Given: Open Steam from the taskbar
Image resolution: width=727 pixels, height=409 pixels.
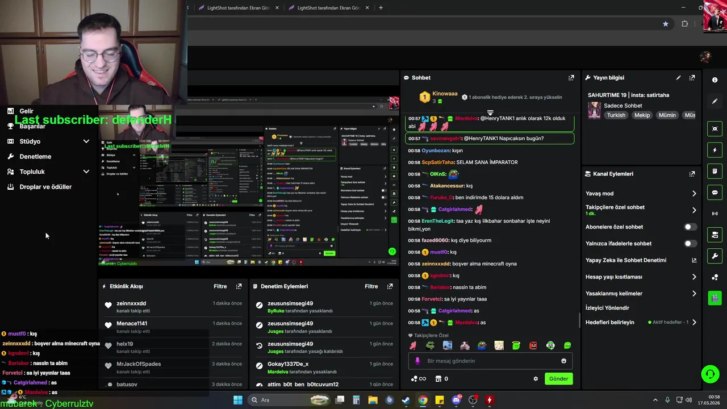Looking at the screenshot, I should pyautogui.click(x=406, y=400).
